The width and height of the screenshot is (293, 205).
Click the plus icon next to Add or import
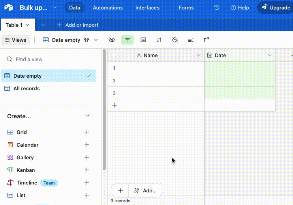(59, 25)
